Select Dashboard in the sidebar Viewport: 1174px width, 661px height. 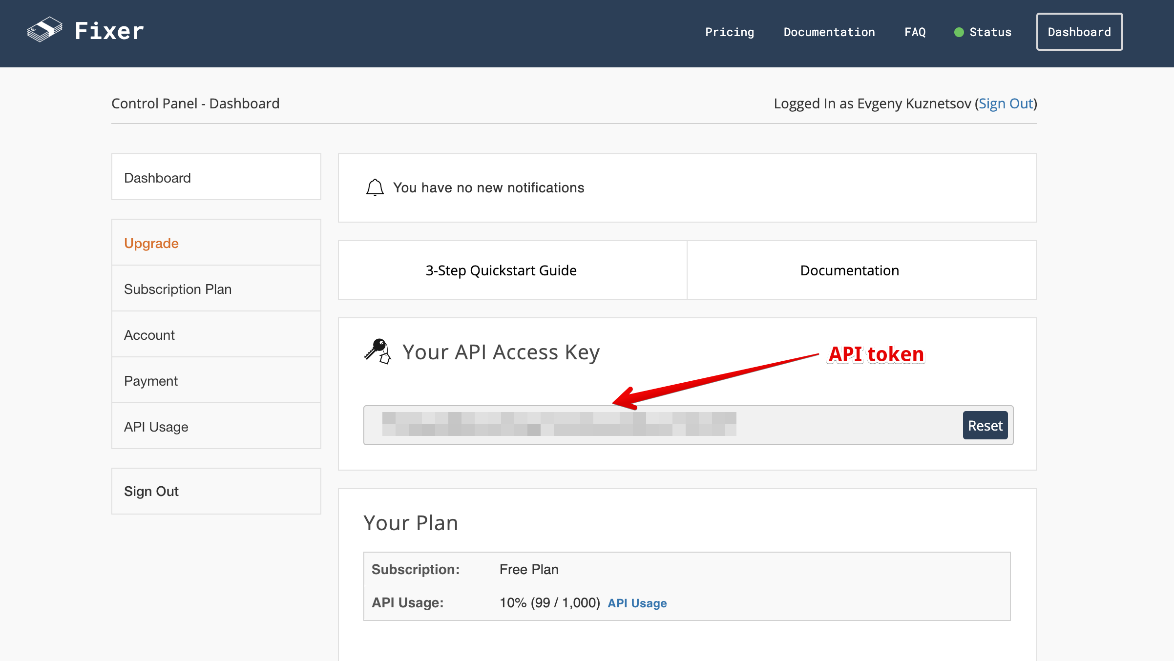pos(216,177)
